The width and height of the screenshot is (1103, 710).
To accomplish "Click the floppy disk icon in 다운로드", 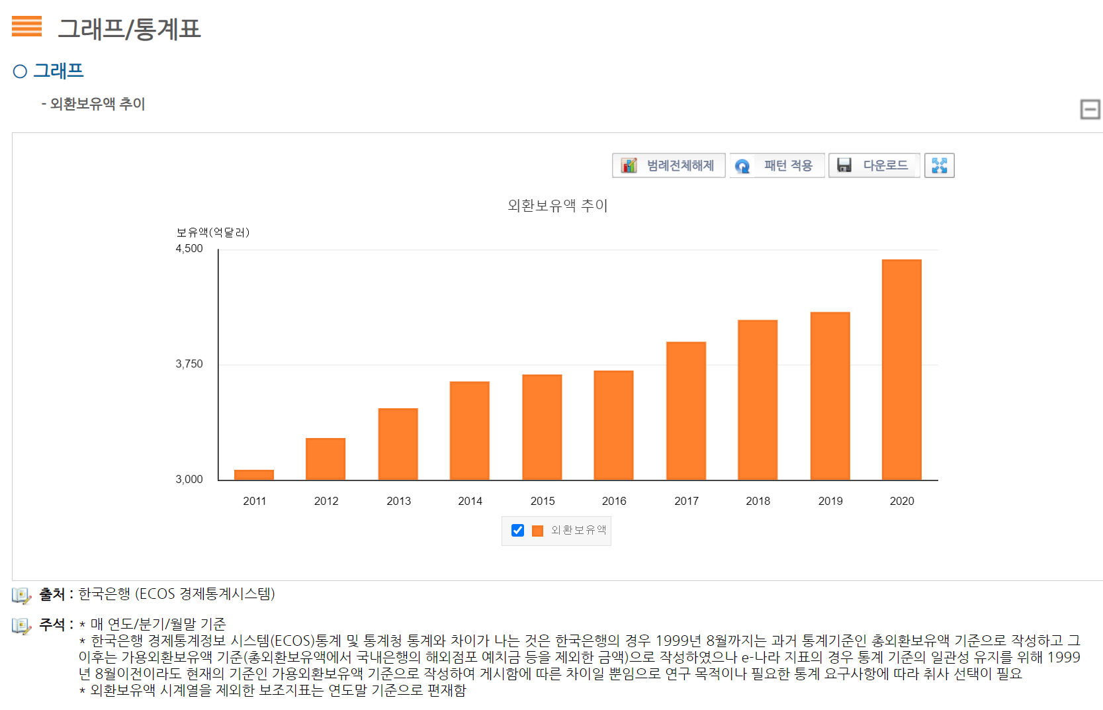I will point(844,165).
